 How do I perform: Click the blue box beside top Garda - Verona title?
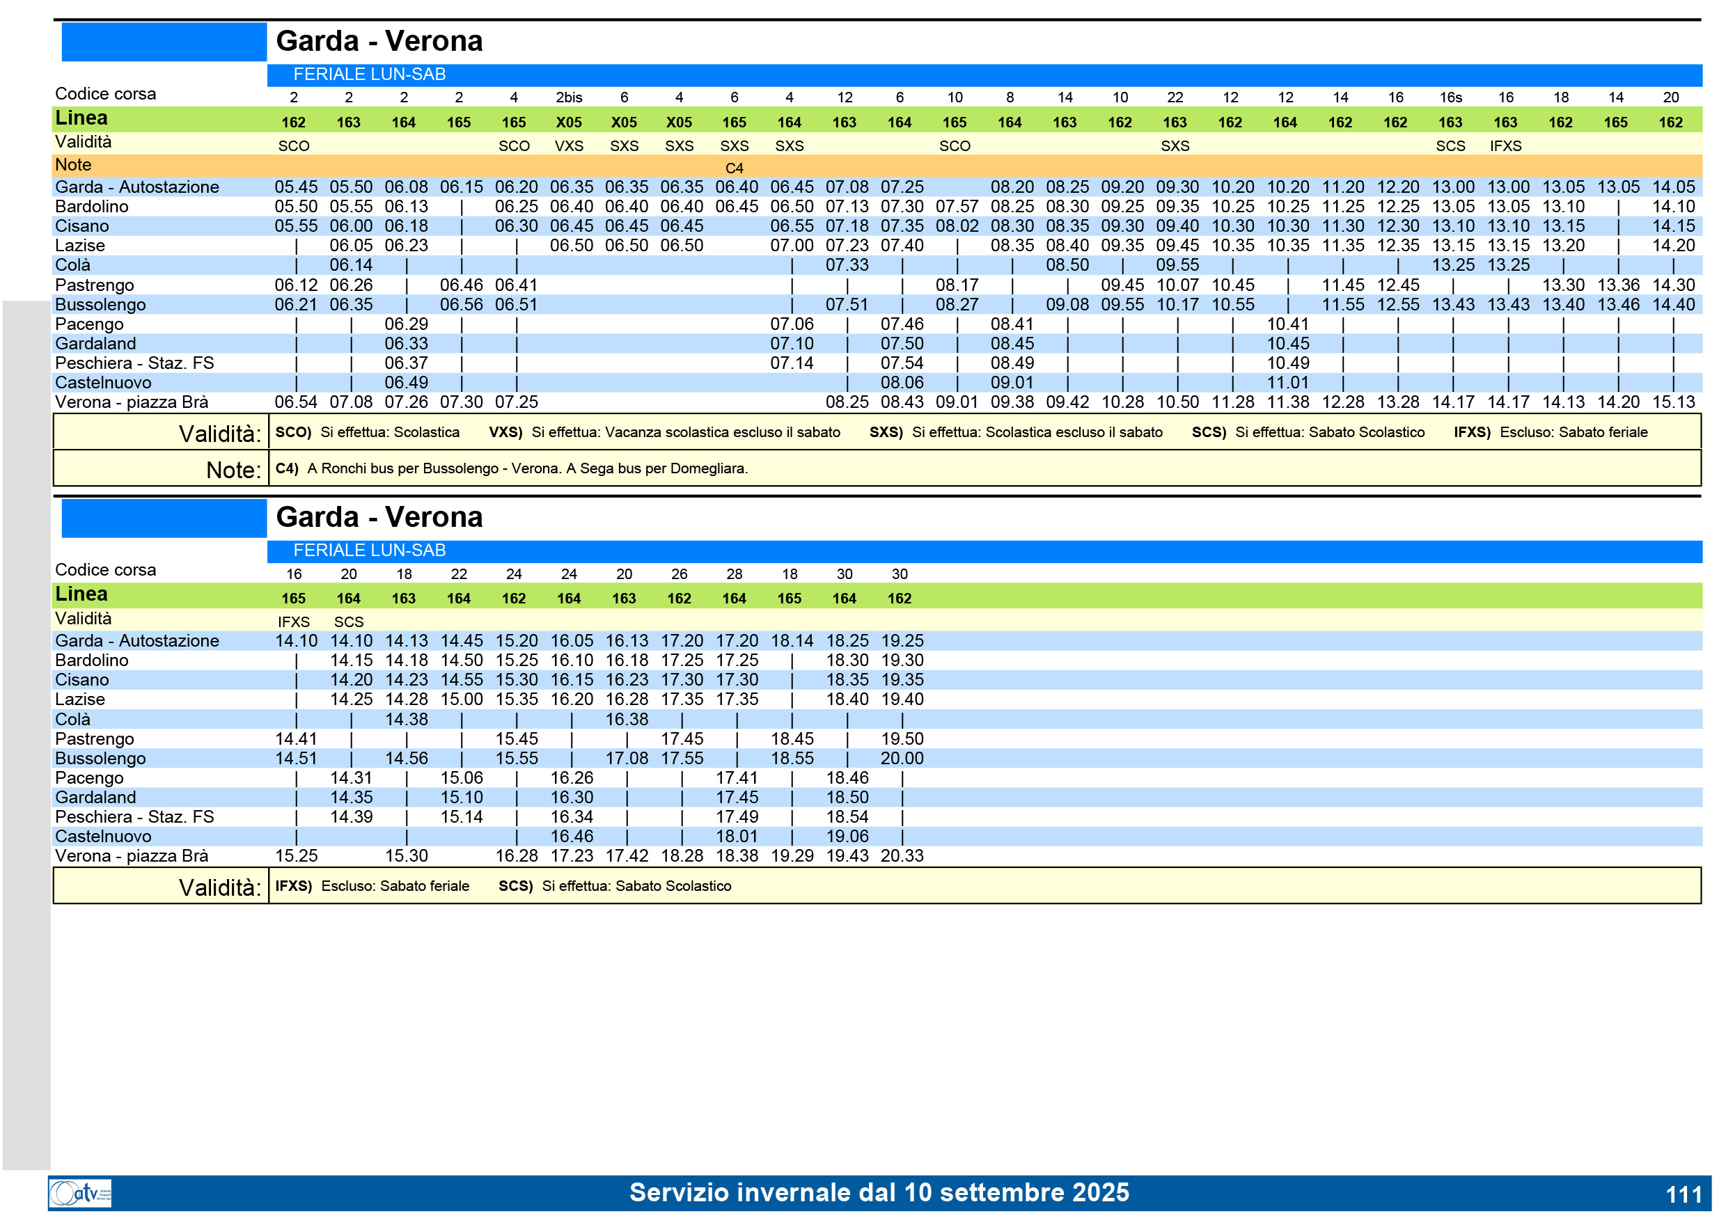click(164, 42)
